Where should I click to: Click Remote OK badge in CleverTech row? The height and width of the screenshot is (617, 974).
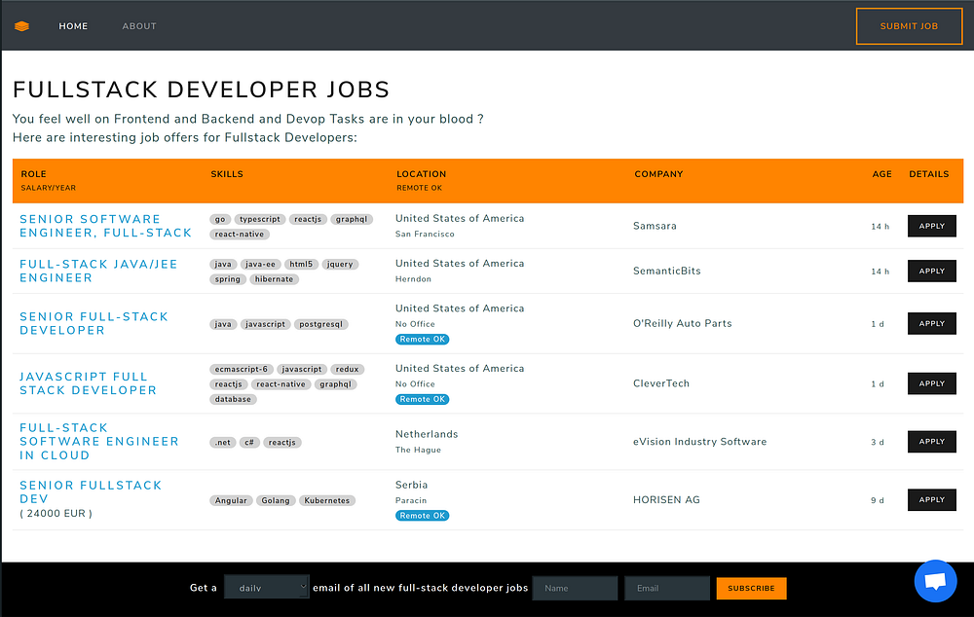coord(423,399)
